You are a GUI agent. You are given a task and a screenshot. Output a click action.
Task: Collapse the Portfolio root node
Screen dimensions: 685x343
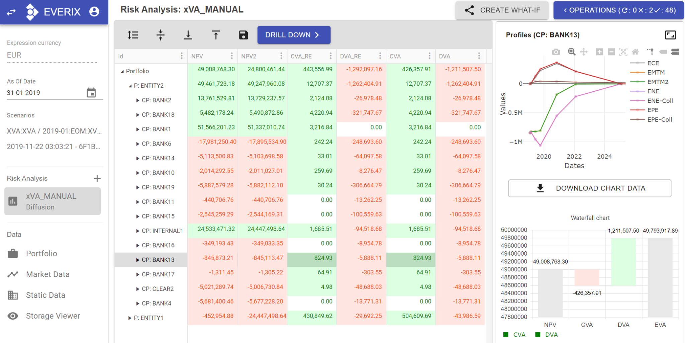pos(122,71)
